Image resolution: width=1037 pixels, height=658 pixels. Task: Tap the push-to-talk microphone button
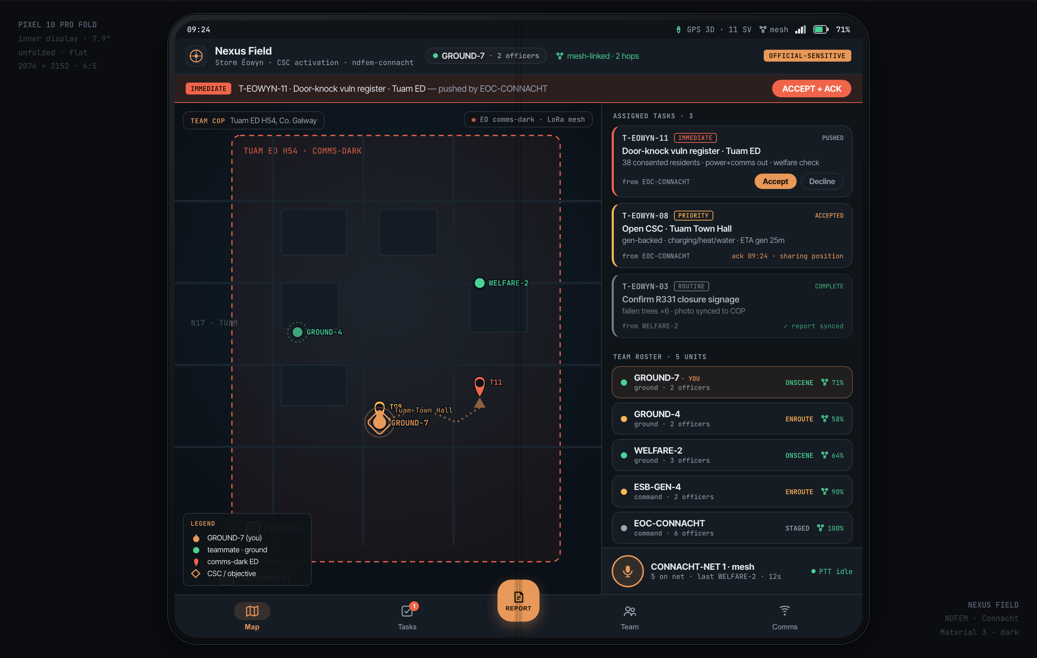(627, 571)
